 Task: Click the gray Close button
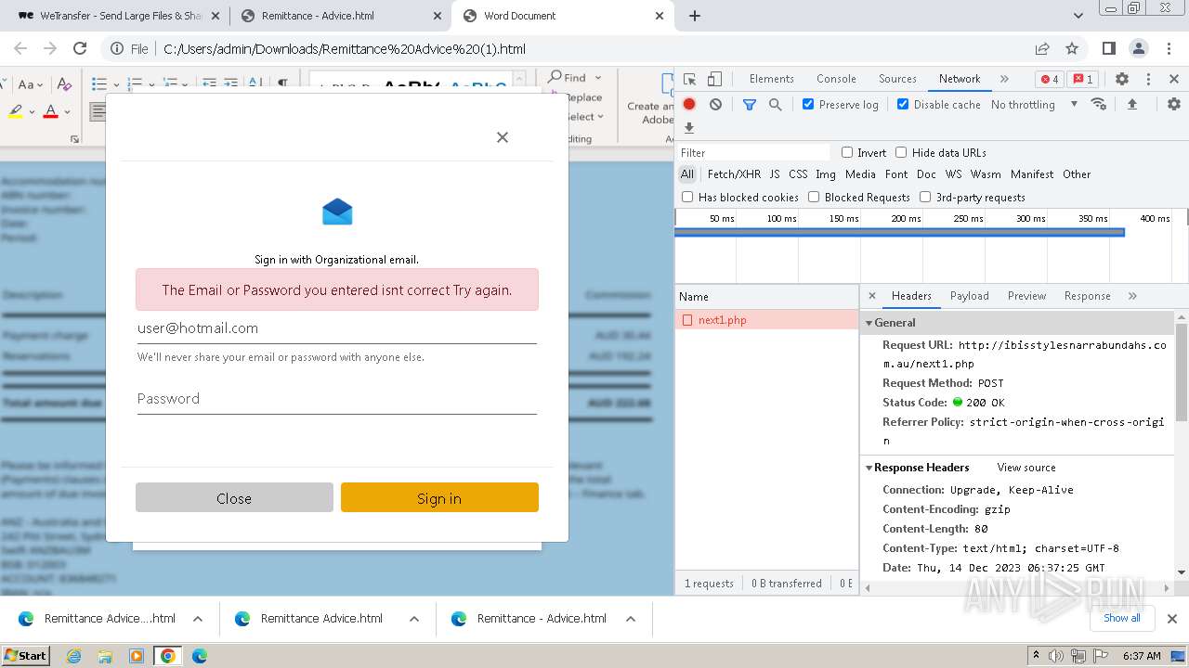(x=234, y=497)
